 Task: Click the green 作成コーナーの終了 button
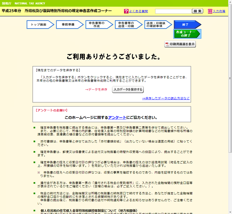(187, 34)
